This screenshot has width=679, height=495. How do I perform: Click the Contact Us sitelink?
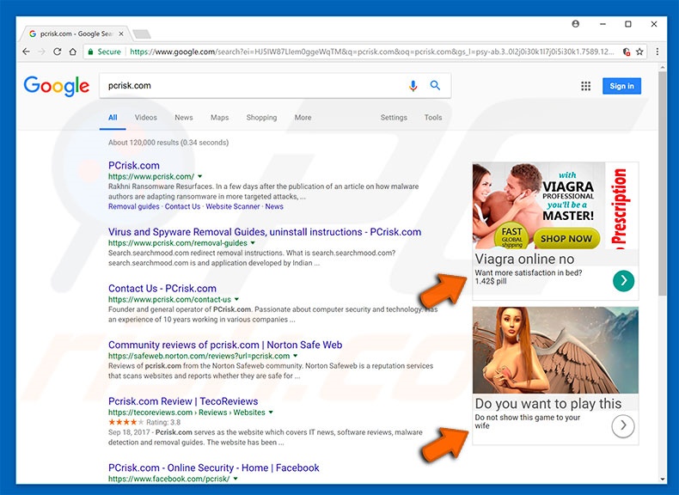(x=182, y=206)
